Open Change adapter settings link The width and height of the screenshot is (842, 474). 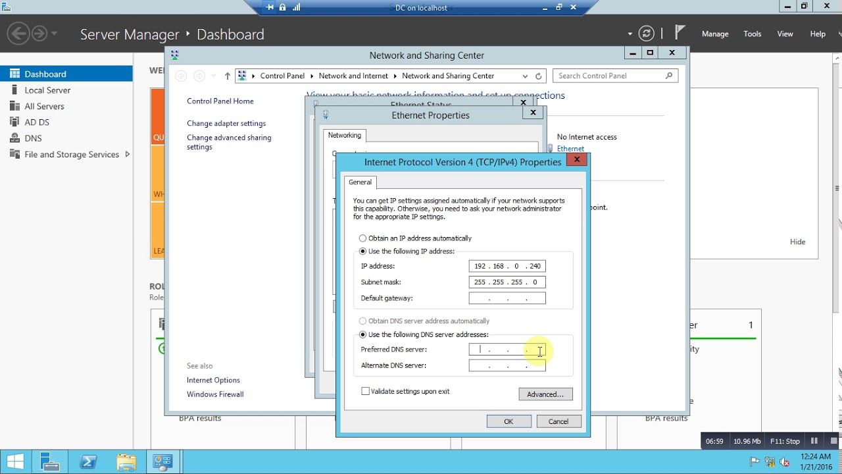[226, 123]
